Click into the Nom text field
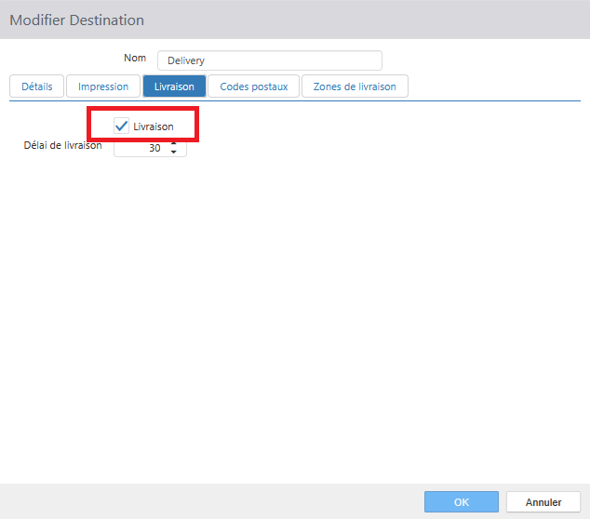 tap(270, 60)
